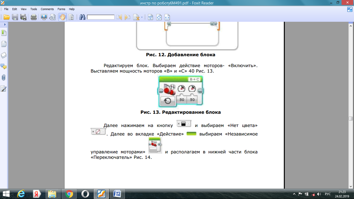Click the Save As icon with two disks

[23, 17]
